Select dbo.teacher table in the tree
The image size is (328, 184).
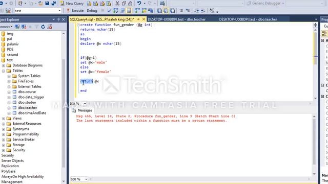(28, 108)
